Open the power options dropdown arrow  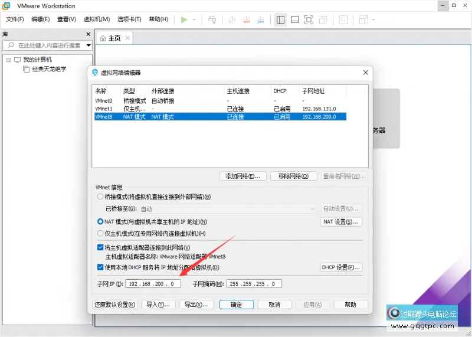(194, 20)
